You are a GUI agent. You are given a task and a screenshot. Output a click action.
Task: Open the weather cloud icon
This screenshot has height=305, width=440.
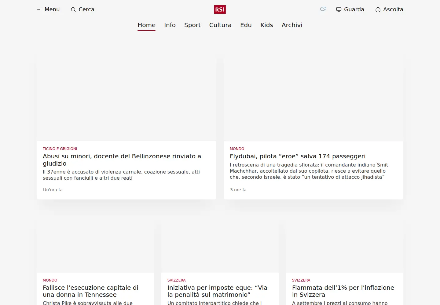pos(323,9)
